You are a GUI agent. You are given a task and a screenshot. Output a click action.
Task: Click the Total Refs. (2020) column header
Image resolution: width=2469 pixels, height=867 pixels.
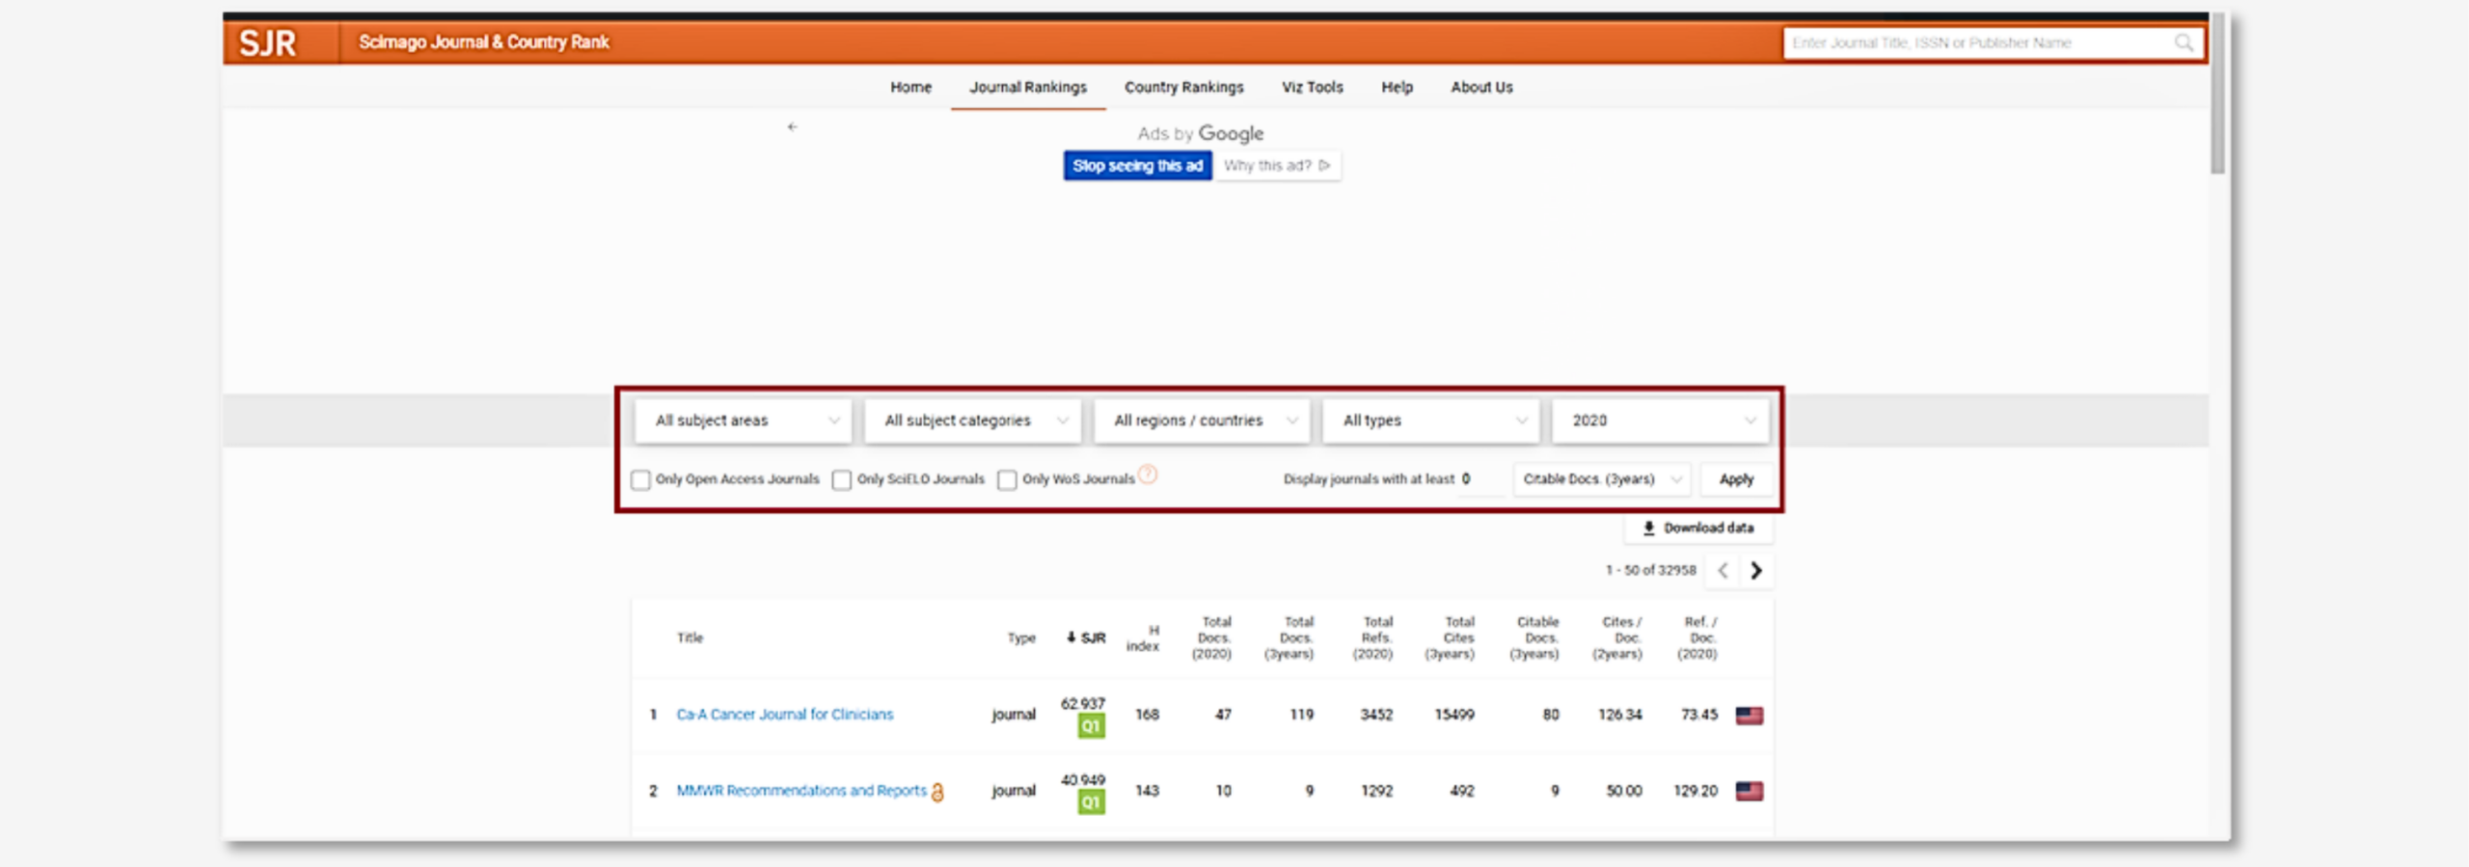(x=1373, y=637)
